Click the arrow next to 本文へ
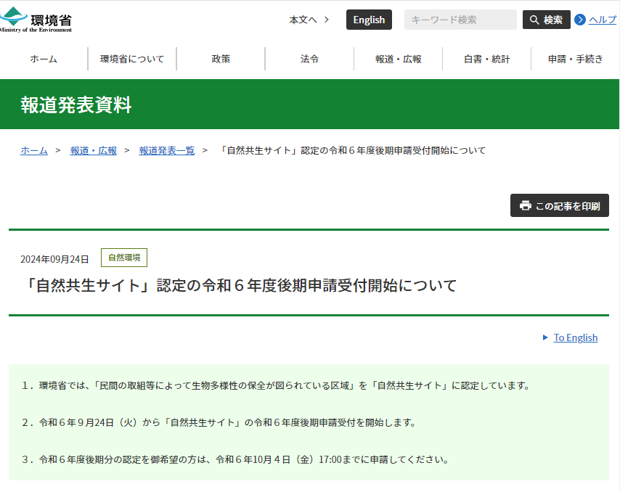Screen dimensions: 620x492 [326, 20]
